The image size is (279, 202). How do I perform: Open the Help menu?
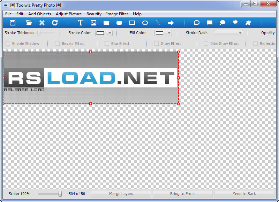[137, 14]
